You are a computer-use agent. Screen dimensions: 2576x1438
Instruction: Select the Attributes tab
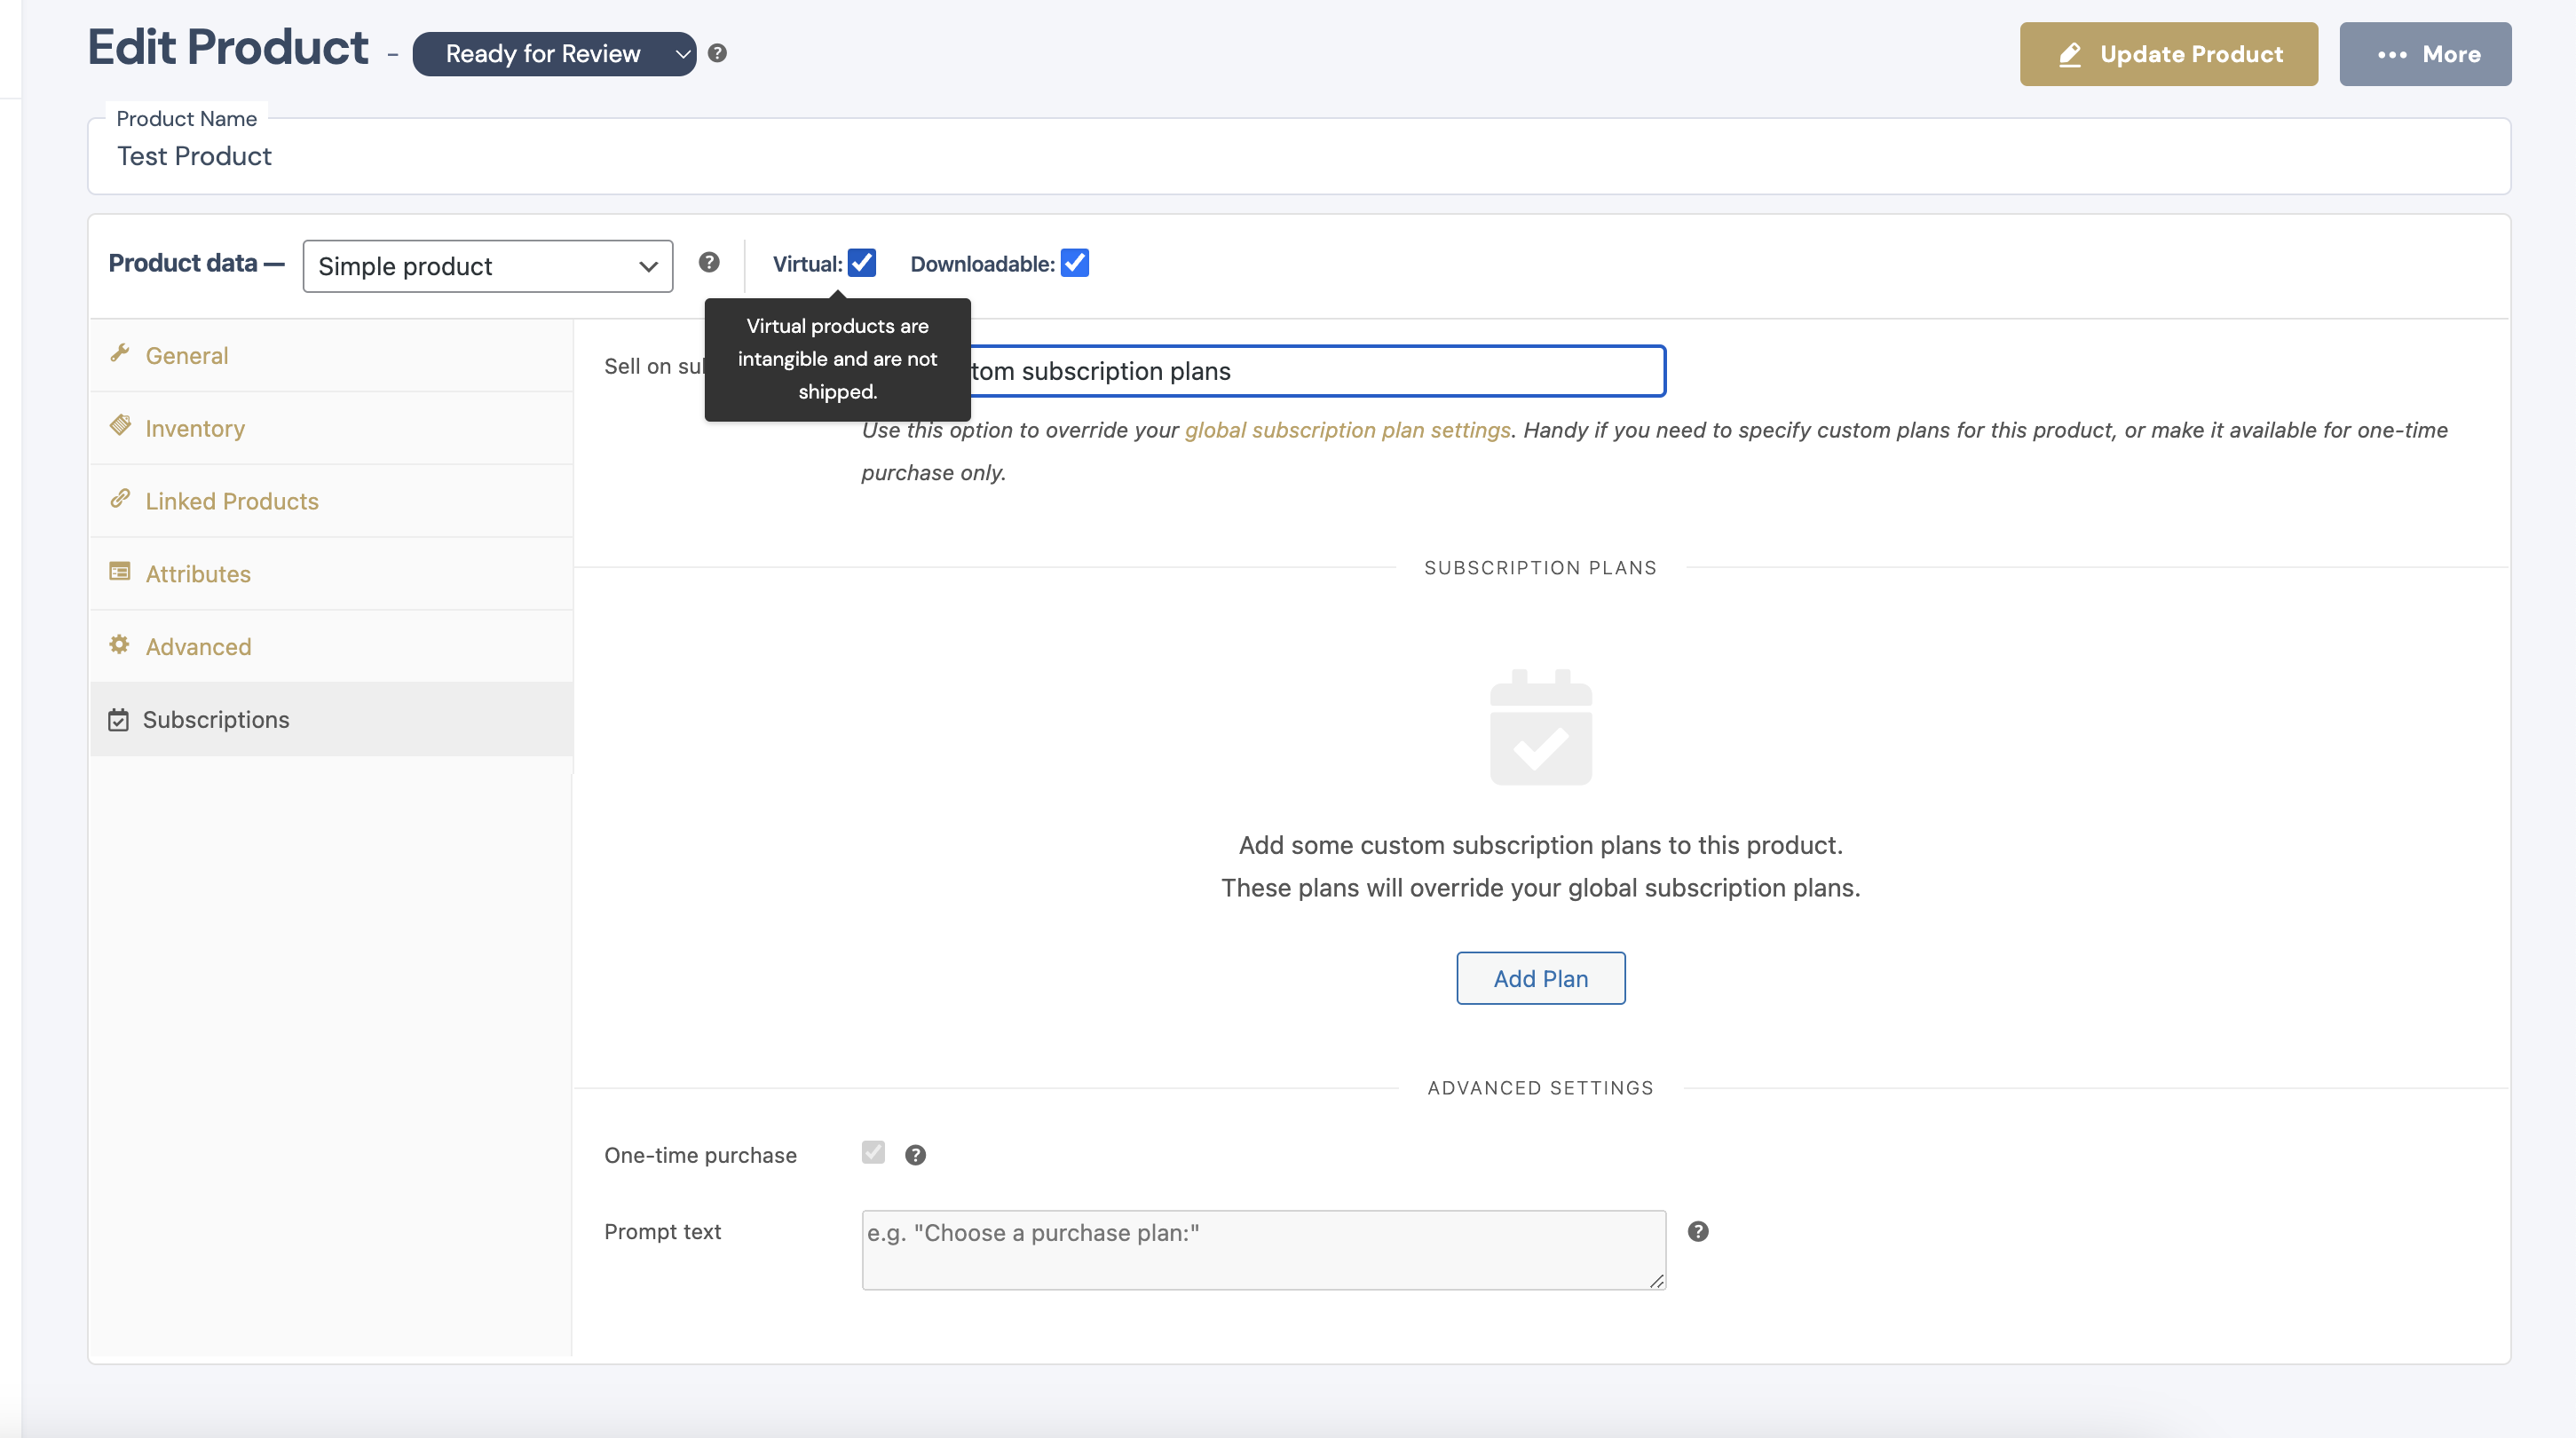[331, 574]
